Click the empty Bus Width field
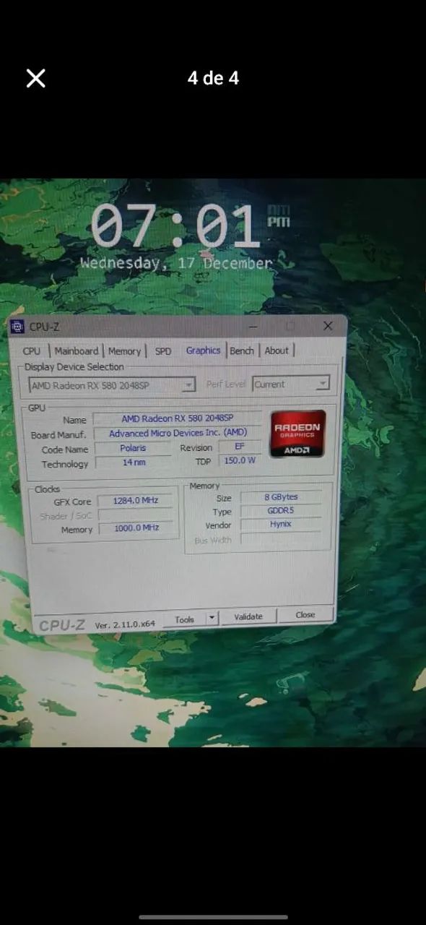426x925 pixels. coord(281,538)
